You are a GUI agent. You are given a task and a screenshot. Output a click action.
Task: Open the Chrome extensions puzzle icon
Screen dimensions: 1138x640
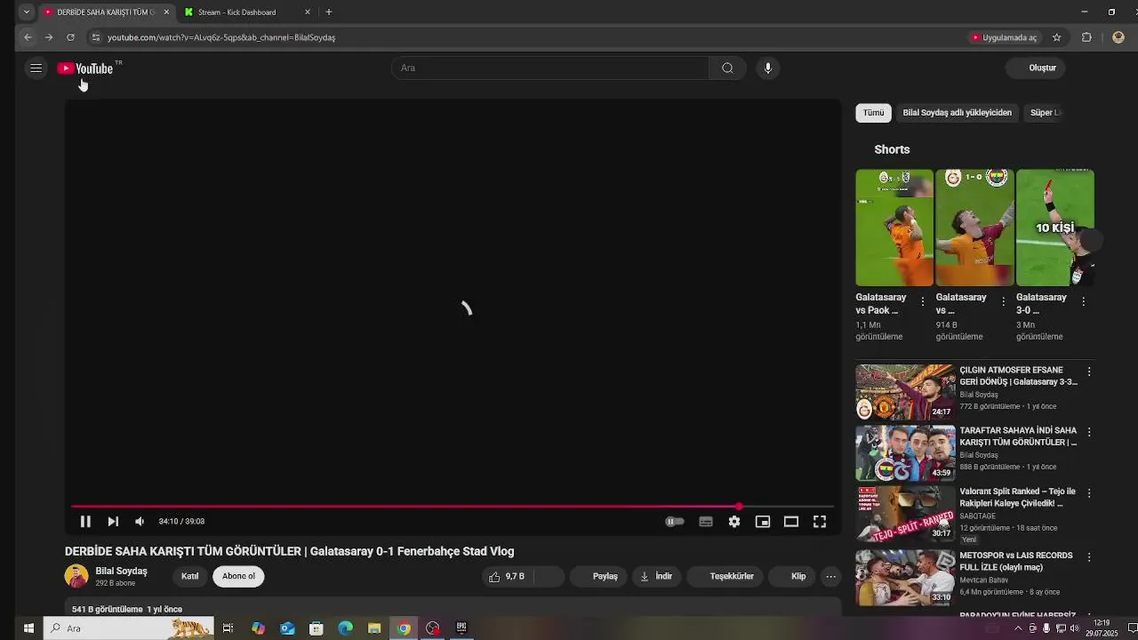click(x=1086, y=37)
